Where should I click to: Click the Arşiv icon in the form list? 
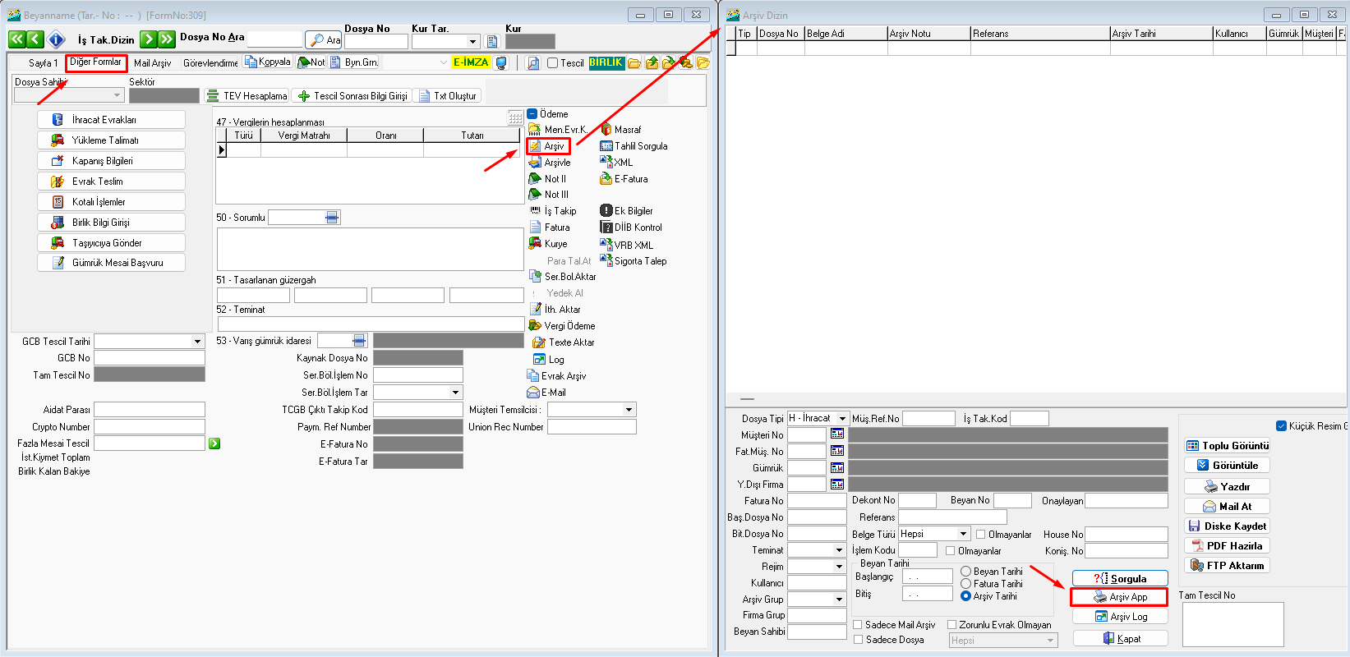535,146
